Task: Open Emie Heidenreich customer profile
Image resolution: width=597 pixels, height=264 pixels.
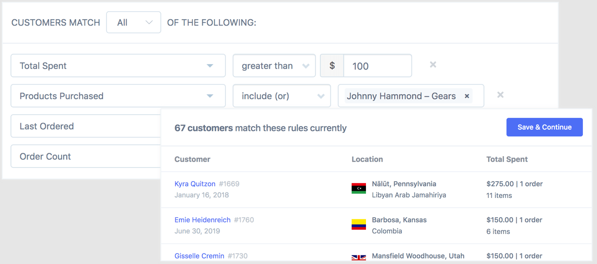Action: [202, 220]
